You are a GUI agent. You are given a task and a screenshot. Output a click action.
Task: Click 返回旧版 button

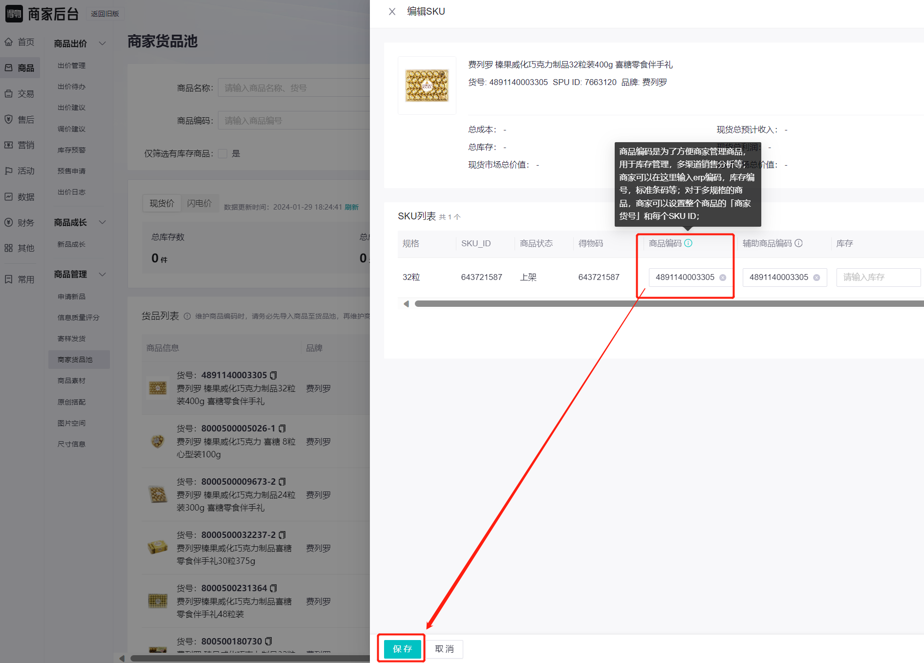(105, 14)
